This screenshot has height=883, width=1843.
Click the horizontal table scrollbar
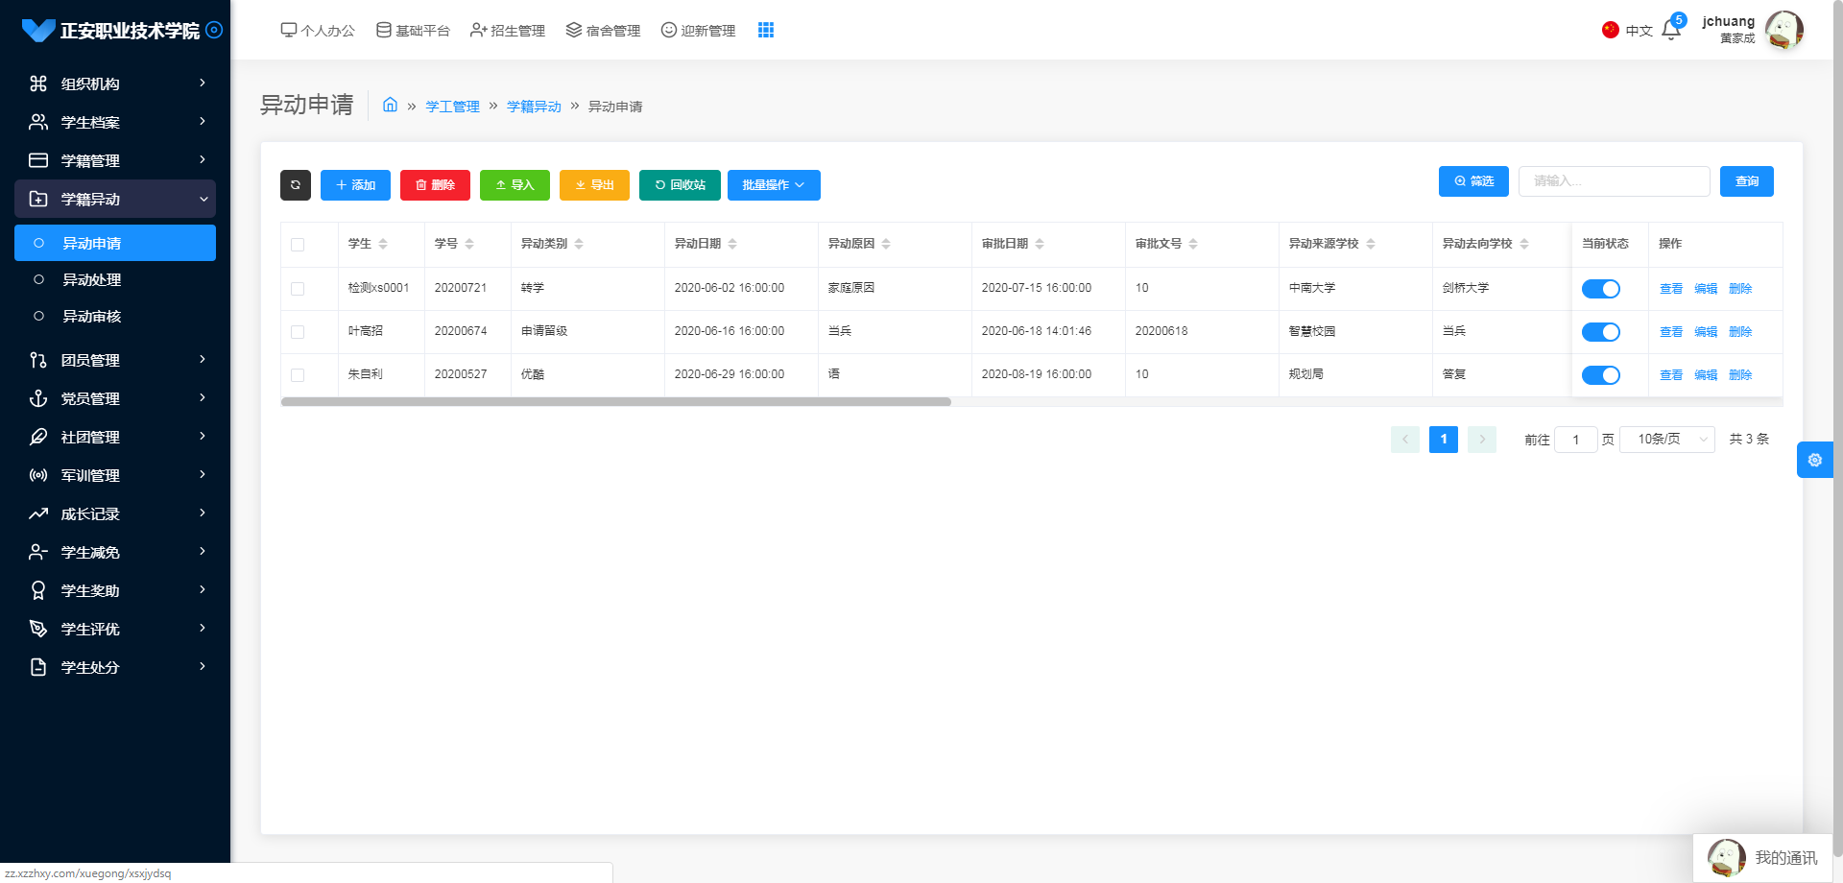pos(615,402)
